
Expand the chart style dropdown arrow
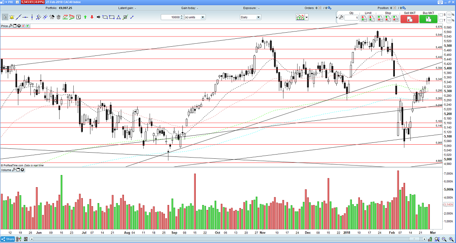click(x=306, y=17)
